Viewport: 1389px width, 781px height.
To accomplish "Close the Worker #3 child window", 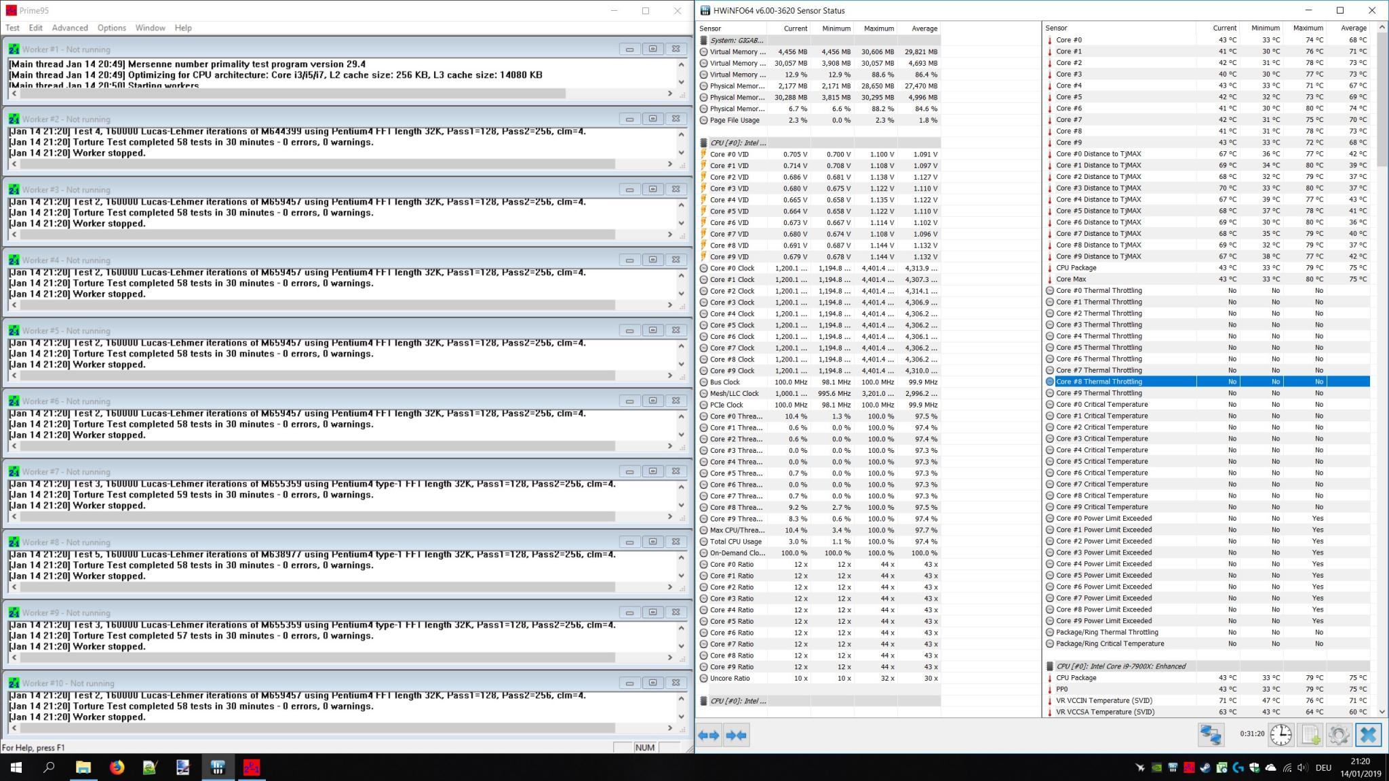I will coord(676,189).
